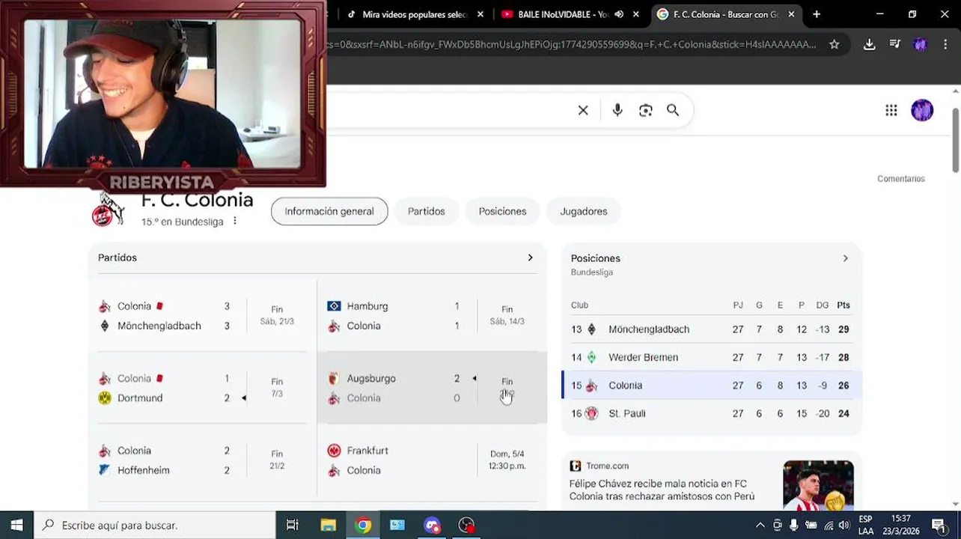Open a new browser tab
Viewport: 961px width, 539px height.
(817, 14)
